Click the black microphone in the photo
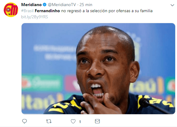 pos(144,102)
